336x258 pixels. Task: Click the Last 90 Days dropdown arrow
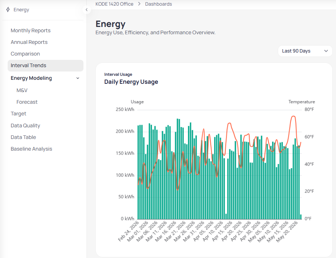point(326,51)
